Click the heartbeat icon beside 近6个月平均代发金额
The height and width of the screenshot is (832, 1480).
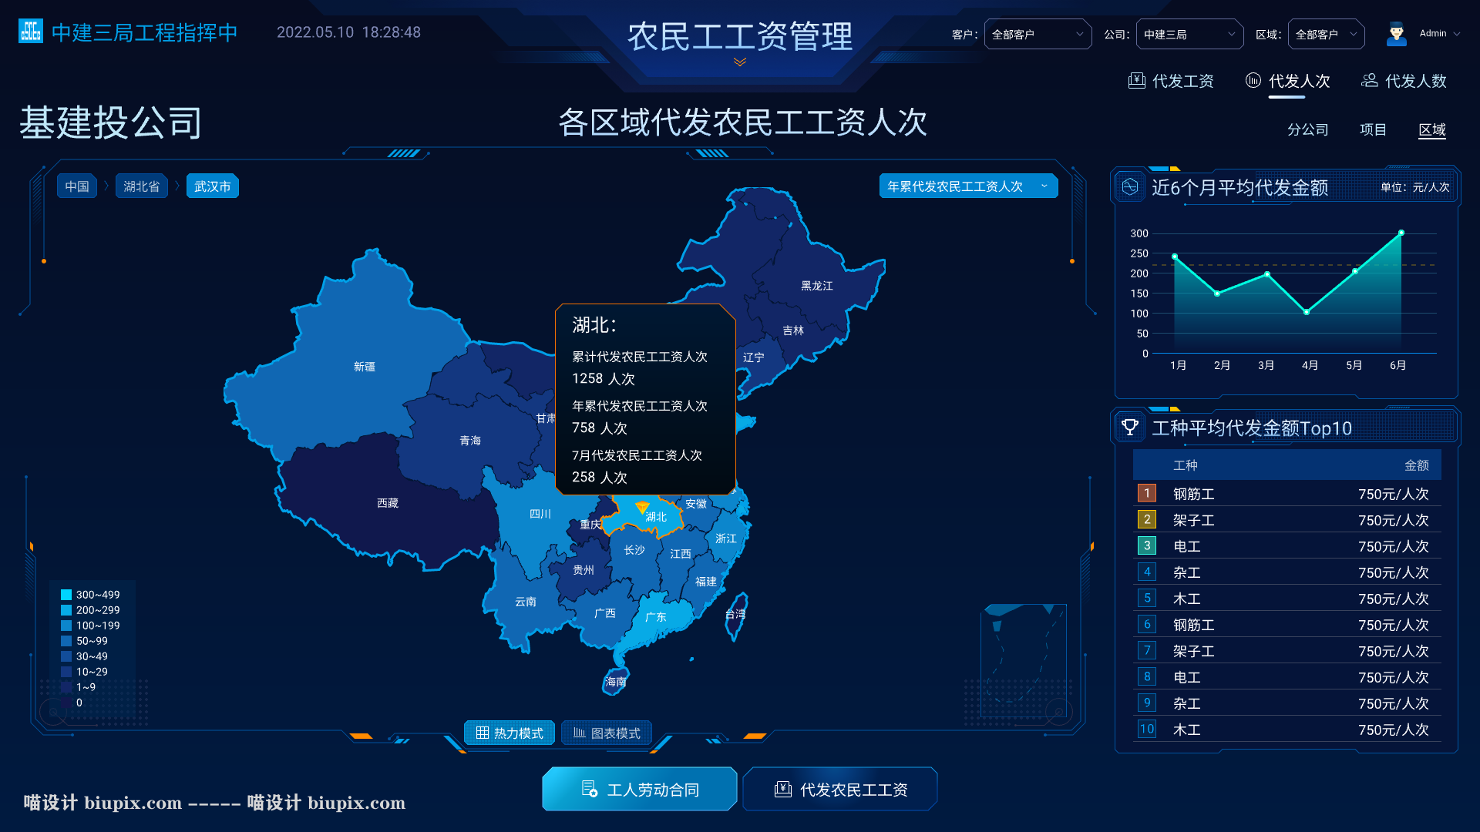click(1130, 187)
